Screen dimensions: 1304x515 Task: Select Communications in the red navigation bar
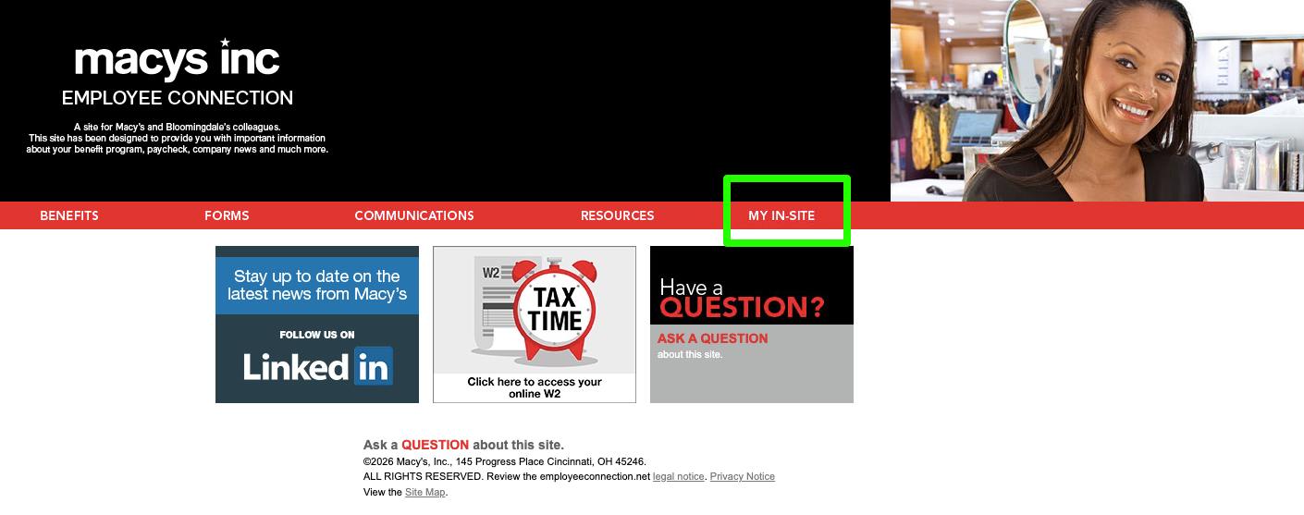click(x=414, y=215)
